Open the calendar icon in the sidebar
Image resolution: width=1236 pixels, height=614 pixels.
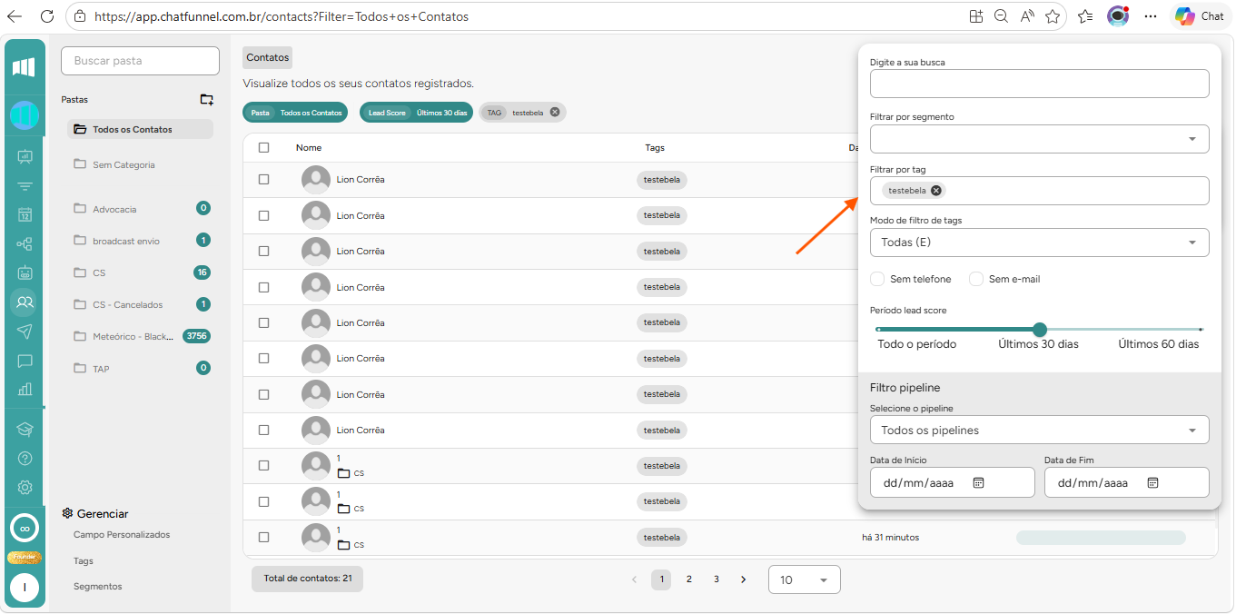click(x=25, y=215)
